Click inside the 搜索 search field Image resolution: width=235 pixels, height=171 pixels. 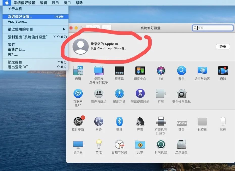212,28
